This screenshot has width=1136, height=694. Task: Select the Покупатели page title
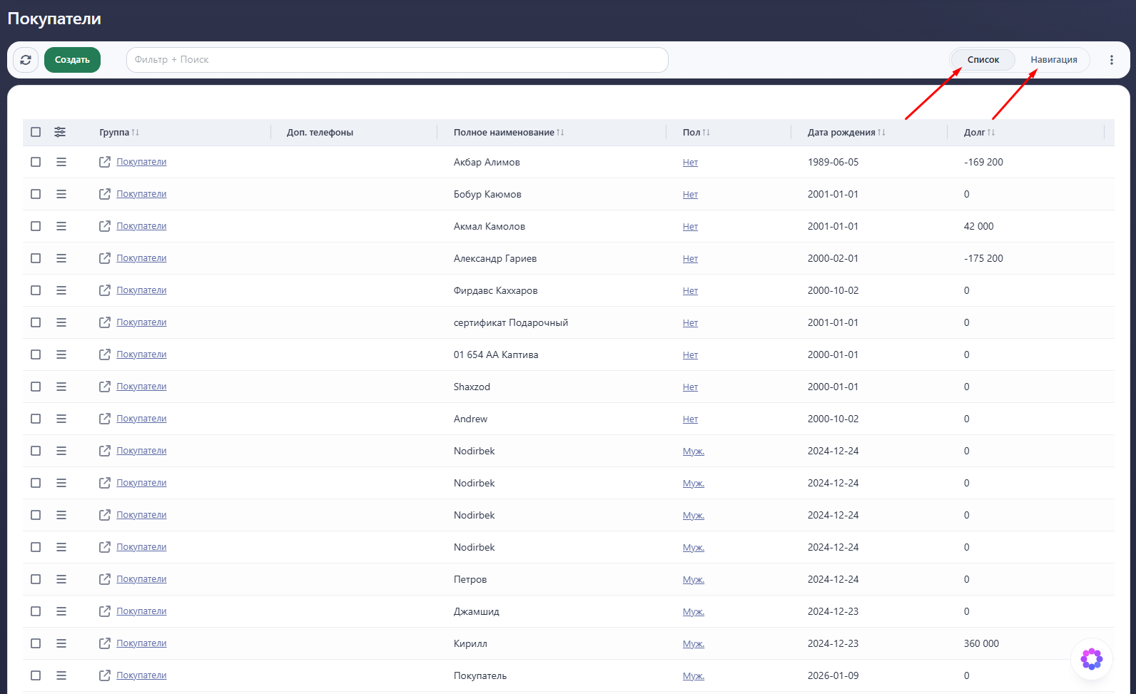pos(54,19)
